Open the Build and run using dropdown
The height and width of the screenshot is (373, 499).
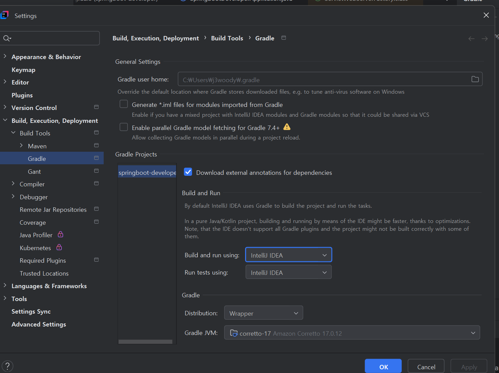pos(289,255)
